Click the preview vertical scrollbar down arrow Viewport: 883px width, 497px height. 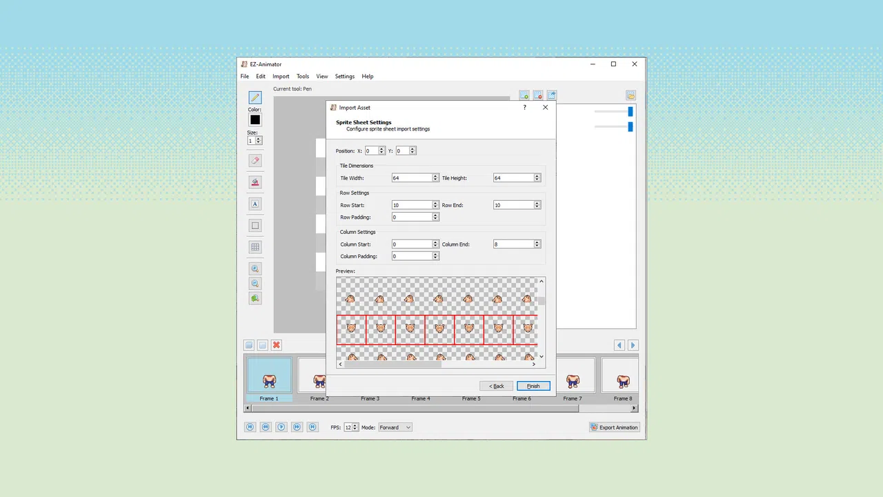click(542, 356)
